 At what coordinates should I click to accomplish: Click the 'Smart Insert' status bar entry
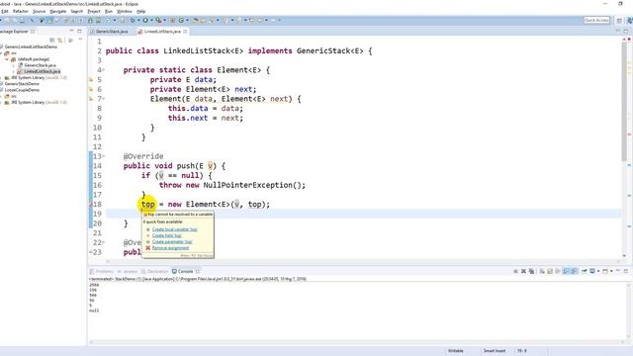(495, 351)
